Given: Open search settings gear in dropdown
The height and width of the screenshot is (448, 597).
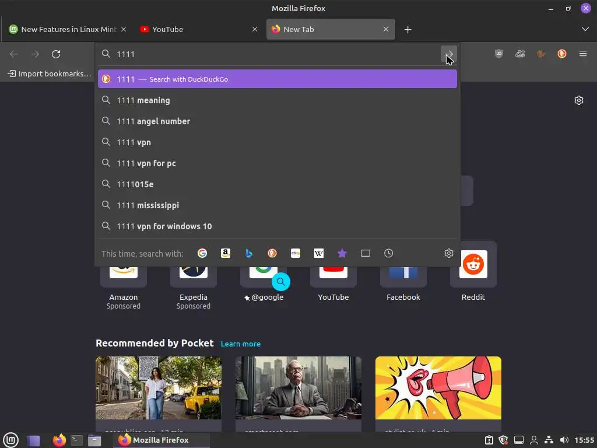Looking at the screenshot, I should point(449,253).
